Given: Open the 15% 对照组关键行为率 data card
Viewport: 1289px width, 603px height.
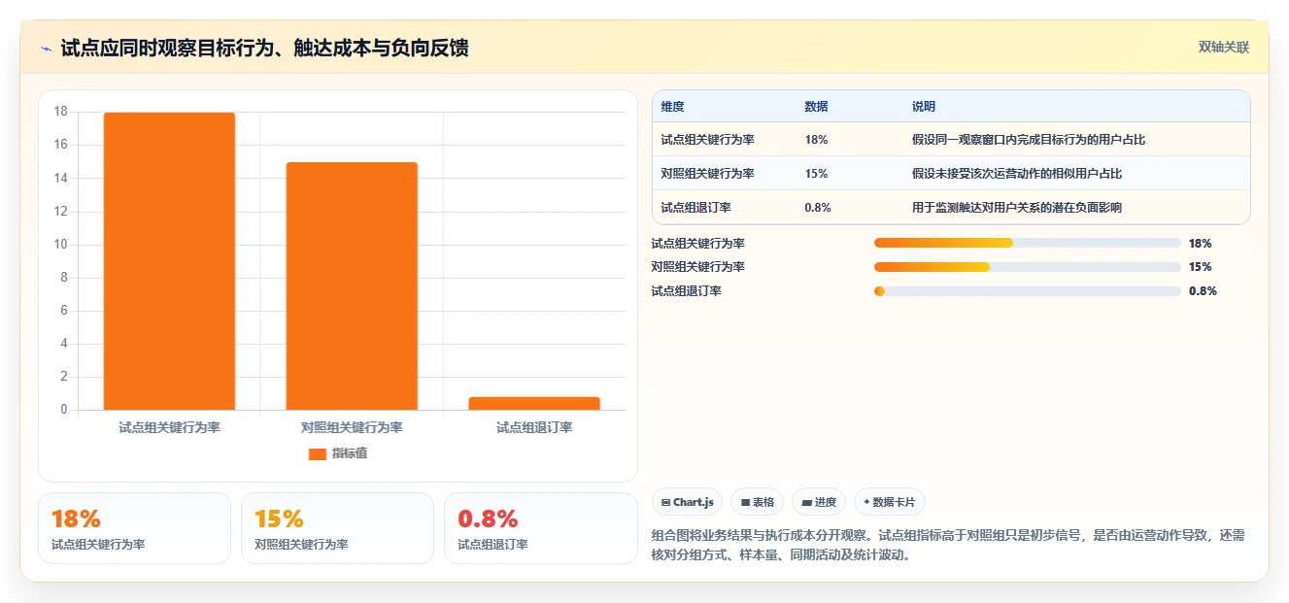Looking at the screenshot, I should point(337,528).
